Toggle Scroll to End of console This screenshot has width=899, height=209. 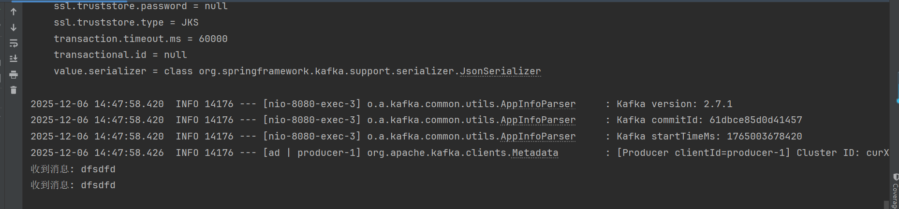[14, 58]
